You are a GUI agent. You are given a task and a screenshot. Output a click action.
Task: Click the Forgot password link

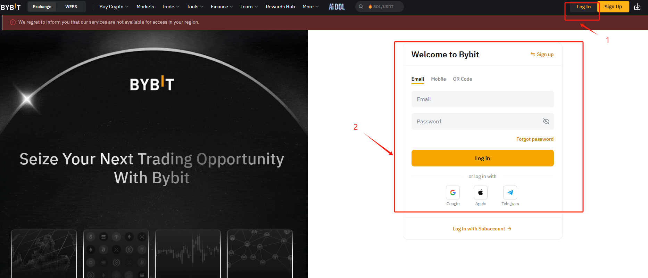coord(535,139)
